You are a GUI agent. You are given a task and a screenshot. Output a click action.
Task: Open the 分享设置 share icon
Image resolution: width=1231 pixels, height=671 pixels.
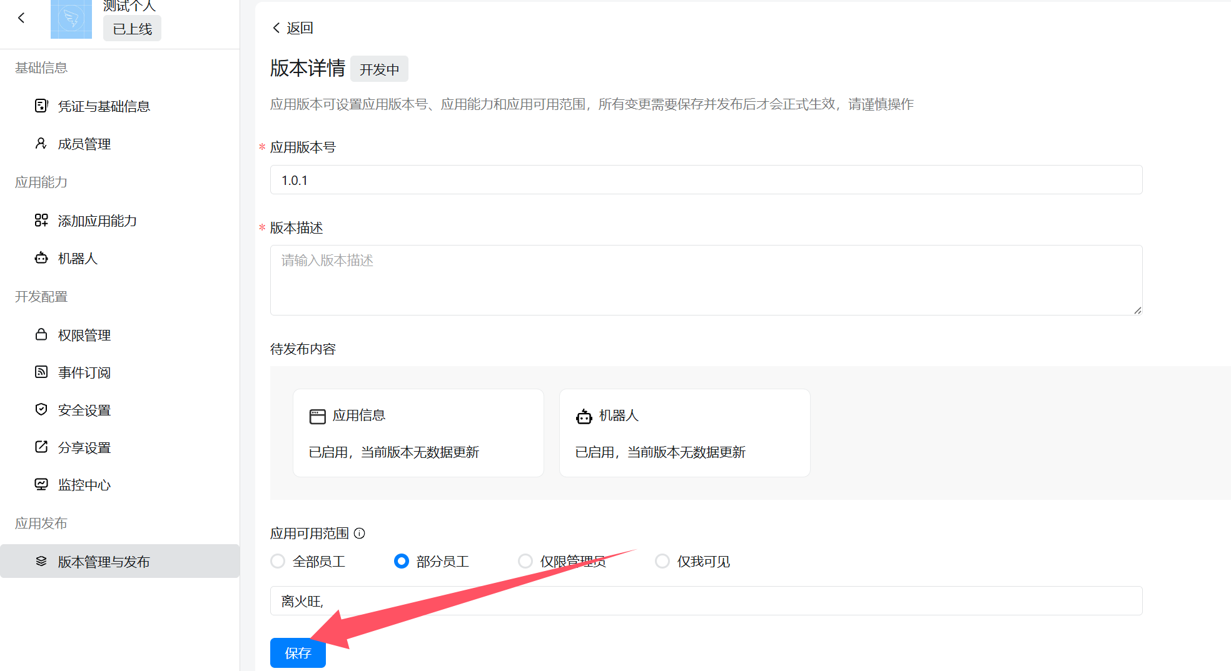[x=41, y=447]
